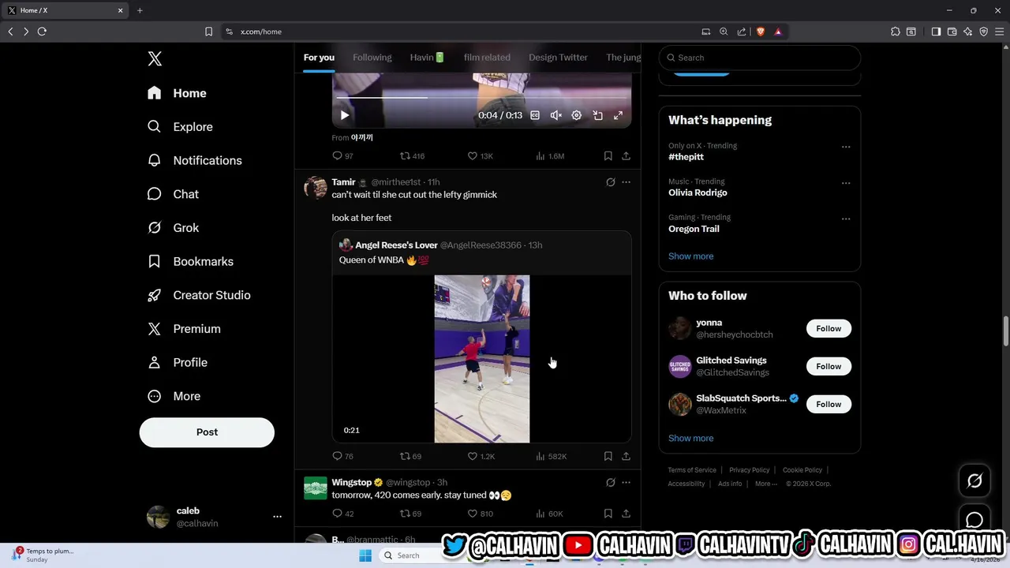Reload the page in the browser

coord(42,32)
